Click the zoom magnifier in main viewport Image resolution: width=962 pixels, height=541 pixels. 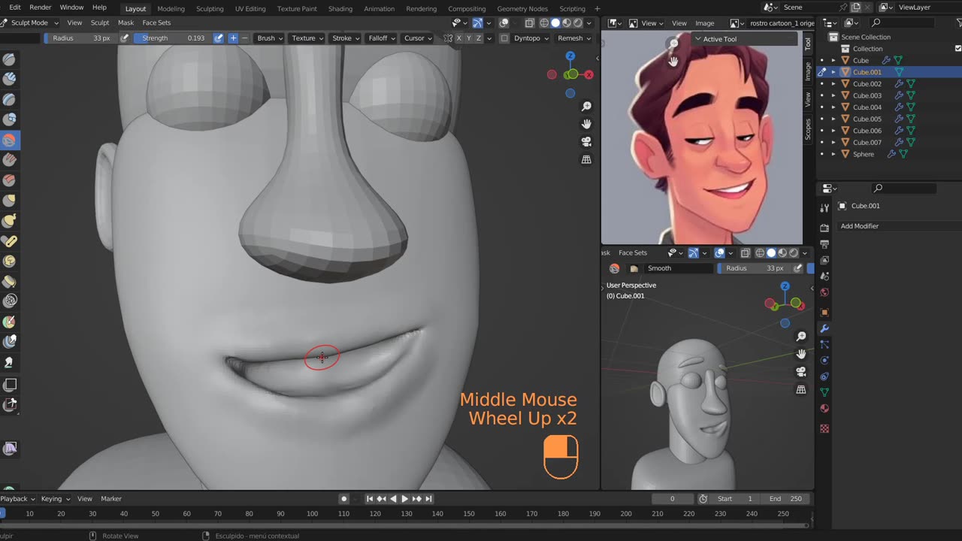pyautogui.click(x=587, y=106)
